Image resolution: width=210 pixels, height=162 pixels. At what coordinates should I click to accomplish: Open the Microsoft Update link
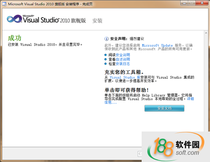tap(157, 45)
